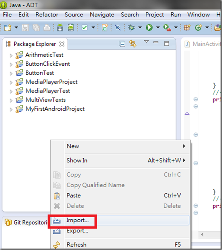Open the Show In submenu
222x250 pixels.
click(x=120, y=160)
